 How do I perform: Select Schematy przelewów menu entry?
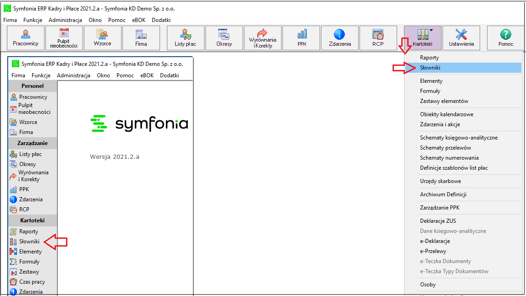tap(463, 148)
